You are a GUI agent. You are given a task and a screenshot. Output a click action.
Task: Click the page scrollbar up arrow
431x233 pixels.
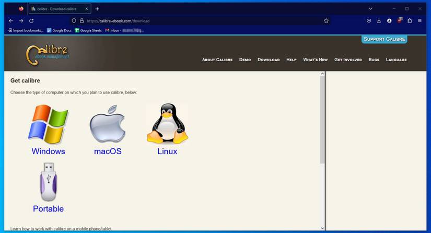tap(322, 74)
